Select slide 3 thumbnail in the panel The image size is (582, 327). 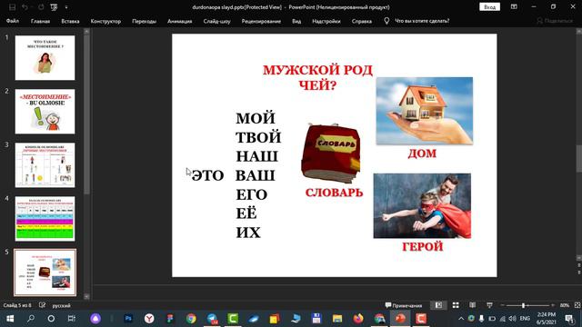(x=45, y=165)
